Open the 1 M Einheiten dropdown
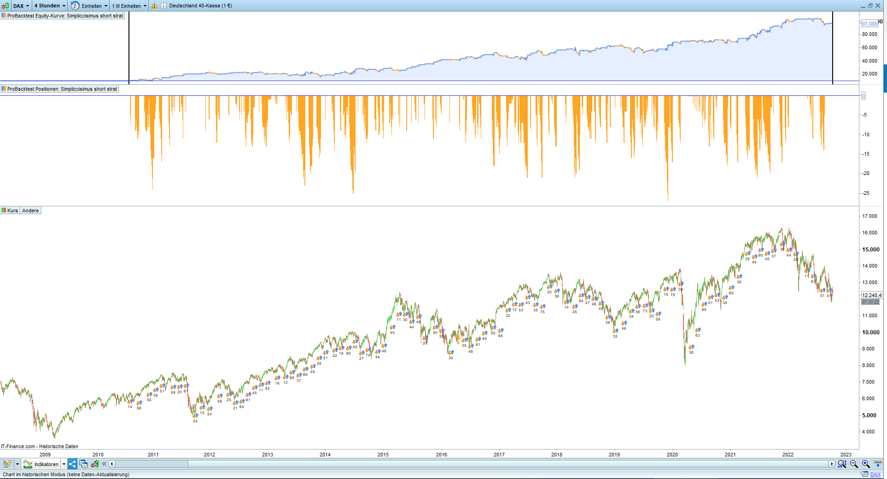 [x=129, y=6]
